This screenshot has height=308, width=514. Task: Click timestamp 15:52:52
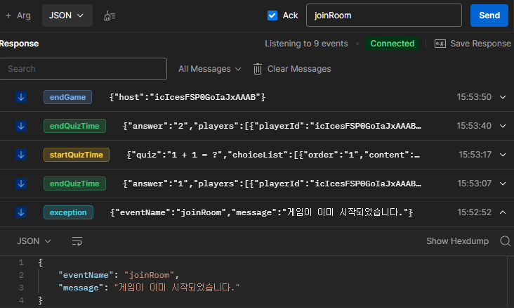(474, 213)
